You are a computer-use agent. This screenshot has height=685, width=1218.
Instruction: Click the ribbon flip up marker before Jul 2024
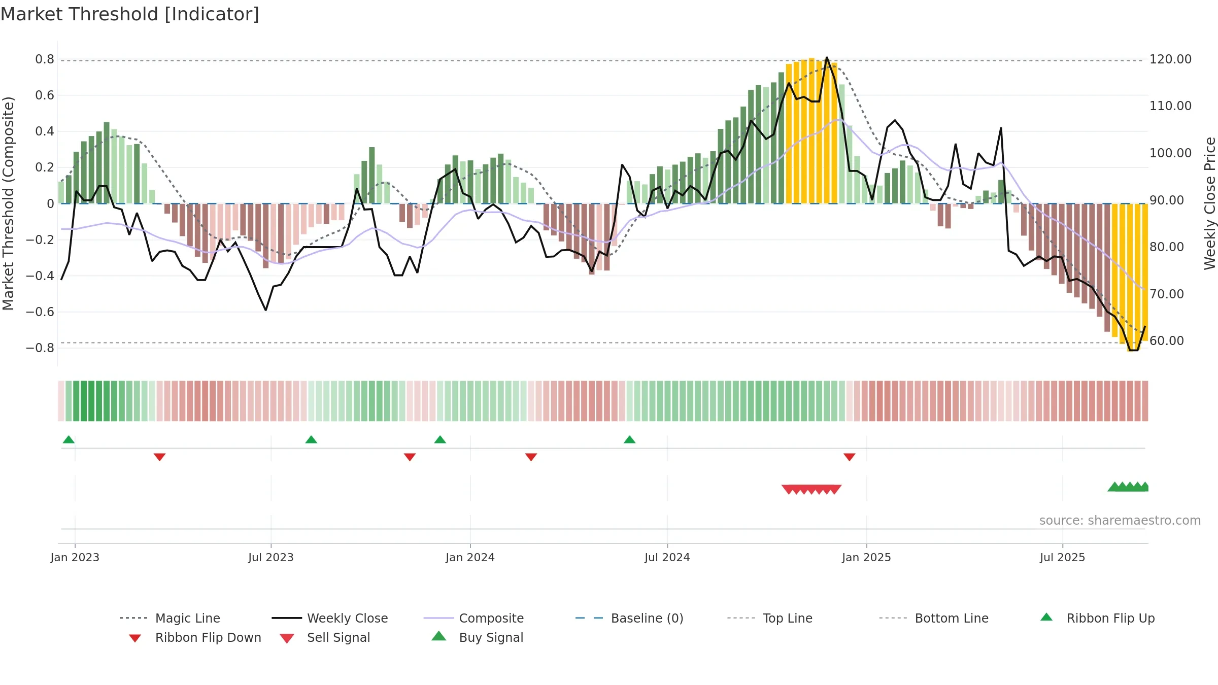point(629,439)
